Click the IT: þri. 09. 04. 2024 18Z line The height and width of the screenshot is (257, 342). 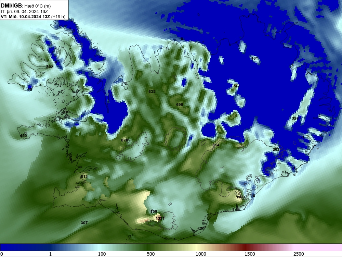point(24,12)
